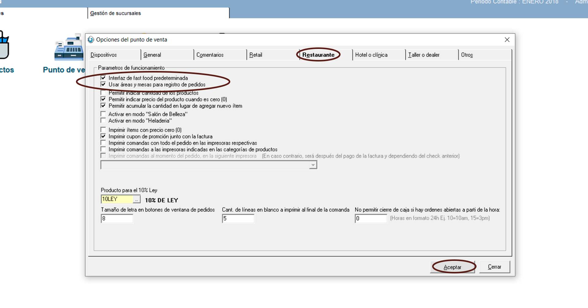Expand the comanda printer dropdown list
The image size is (588, 308).
pos(313,165)
